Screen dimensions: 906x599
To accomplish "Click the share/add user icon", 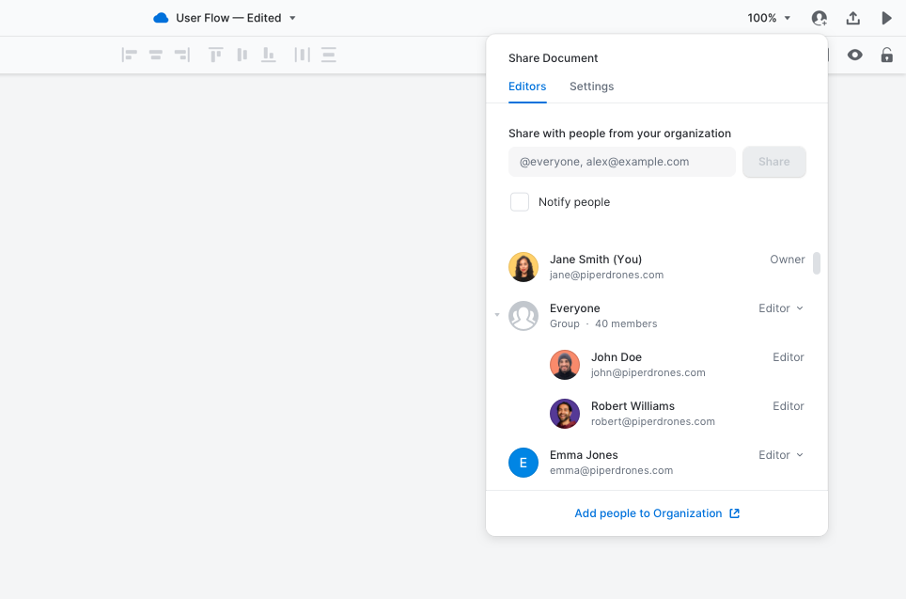I will tap(820, 18).
